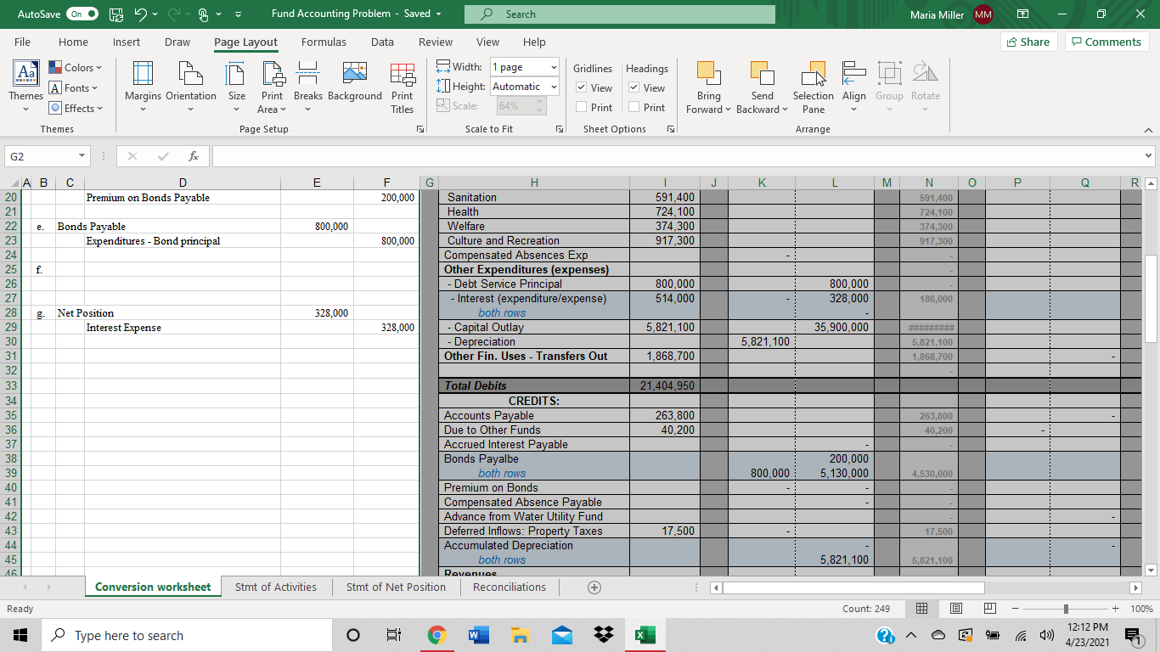The width and height of the screenshot is (1160, 652).
Task: Open File Explorer from the taskbar
Action: pos(519,635)
